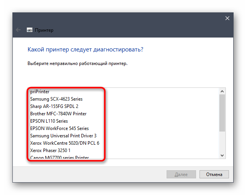
Task: Choose Sharp AR-155FG SPDL 2
Action: point(54,106)
